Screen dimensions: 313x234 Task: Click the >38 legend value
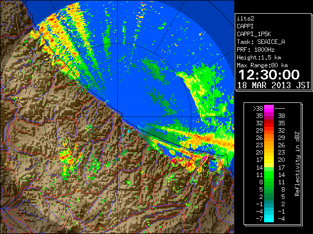click(258, 108)
